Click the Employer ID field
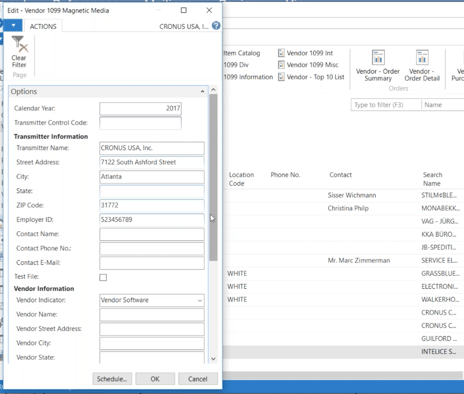Screen dimensions: 464x394 coord(152,219)
